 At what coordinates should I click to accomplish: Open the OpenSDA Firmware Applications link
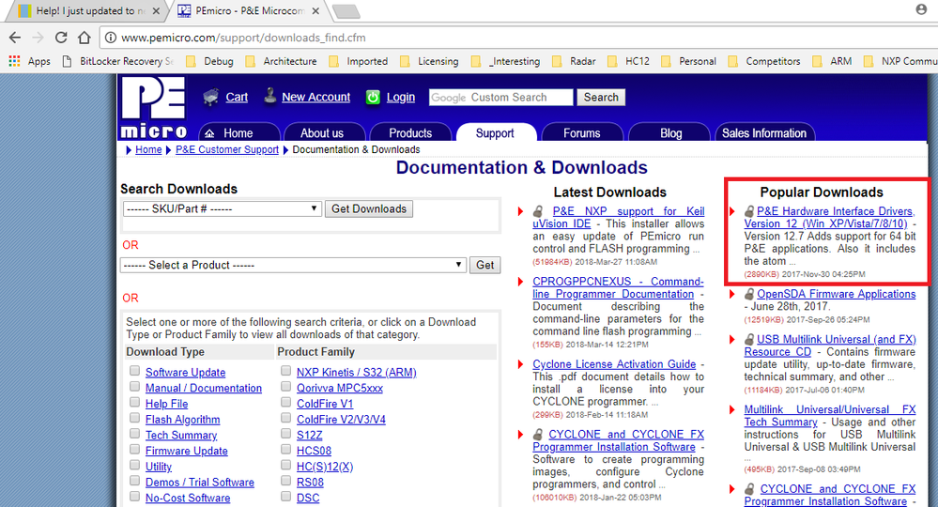pos(837,294)
